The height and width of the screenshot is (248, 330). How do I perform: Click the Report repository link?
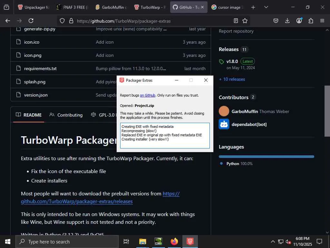point(236,31)
